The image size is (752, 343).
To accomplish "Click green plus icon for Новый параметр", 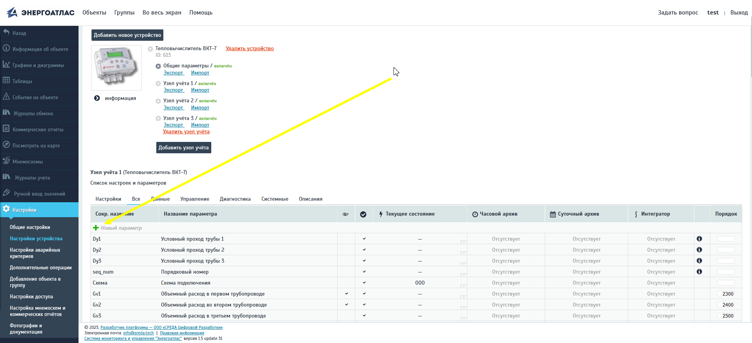I will coord(96,228).
